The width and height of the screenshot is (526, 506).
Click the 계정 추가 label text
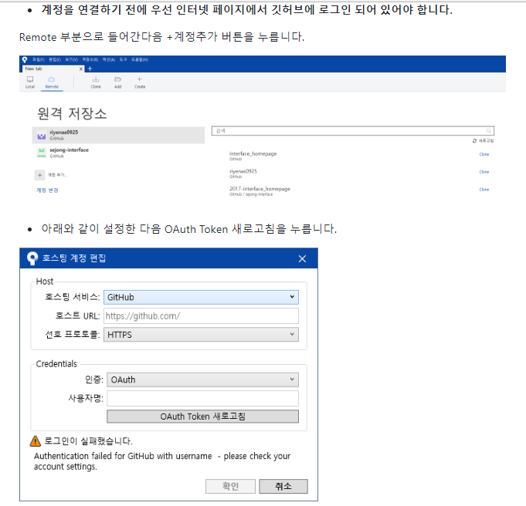(57, 175)
